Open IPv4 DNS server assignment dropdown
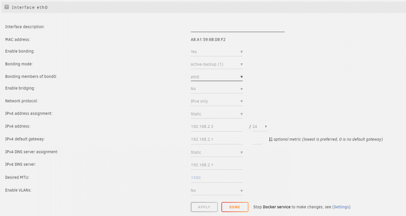 click(217, 152)
